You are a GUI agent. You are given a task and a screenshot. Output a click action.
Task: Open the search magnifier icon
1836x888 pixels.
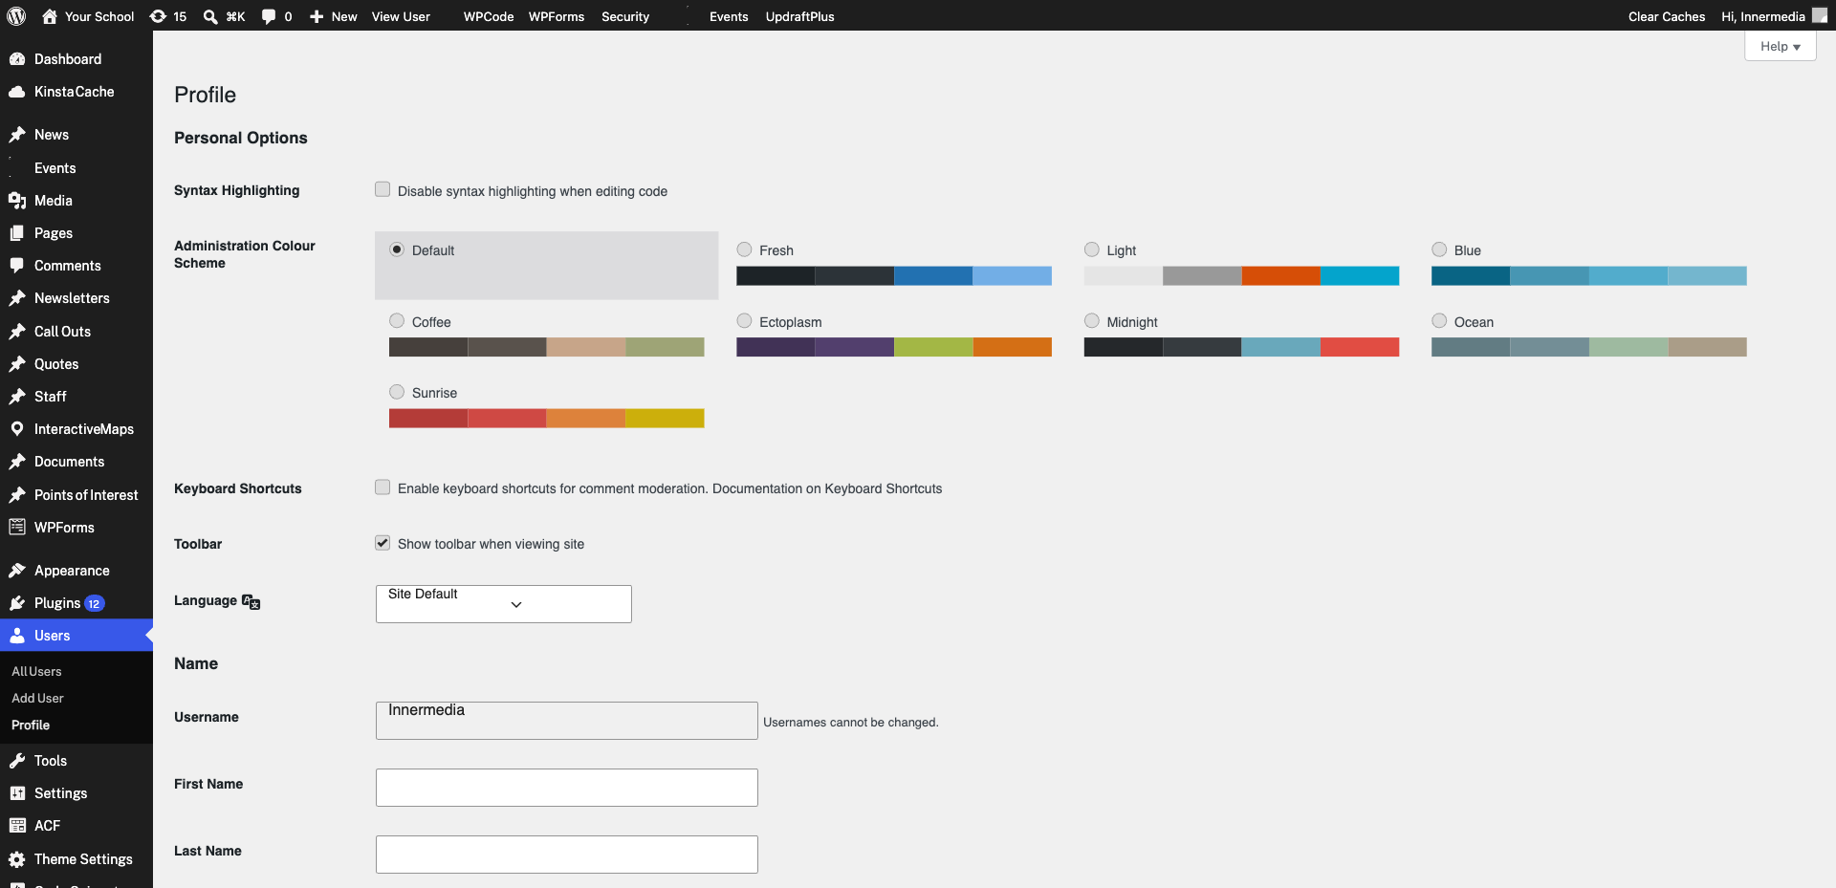coord(210,16)
